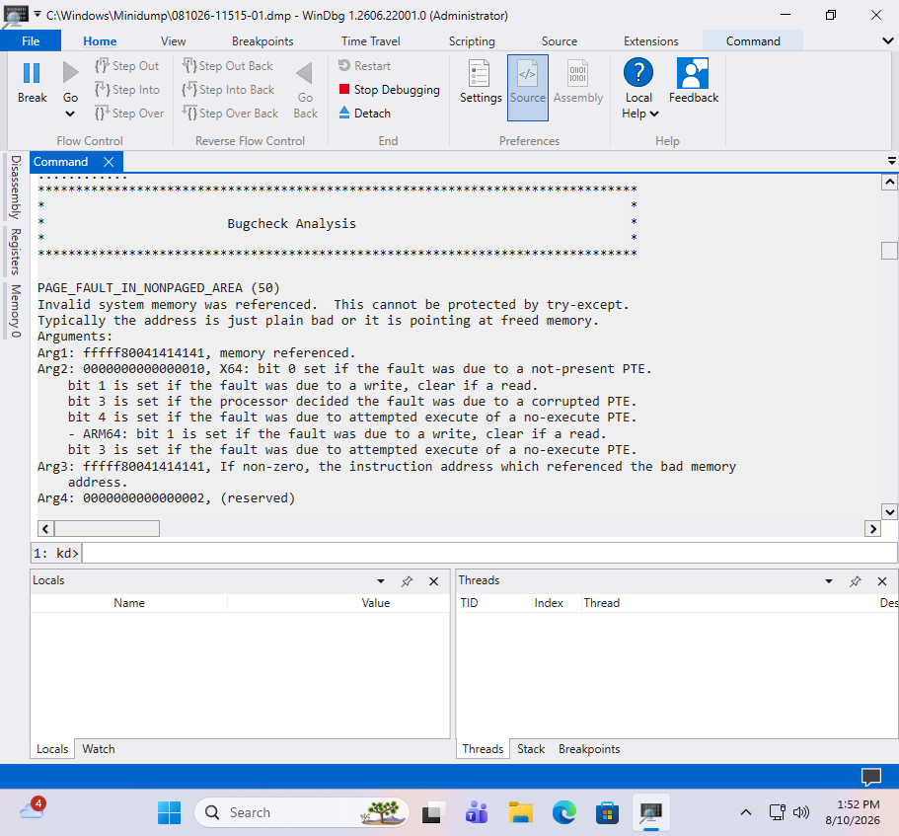Select the Locals bottom tab
The width and height of the screenshot is (899, 836).
pos(52,749)
